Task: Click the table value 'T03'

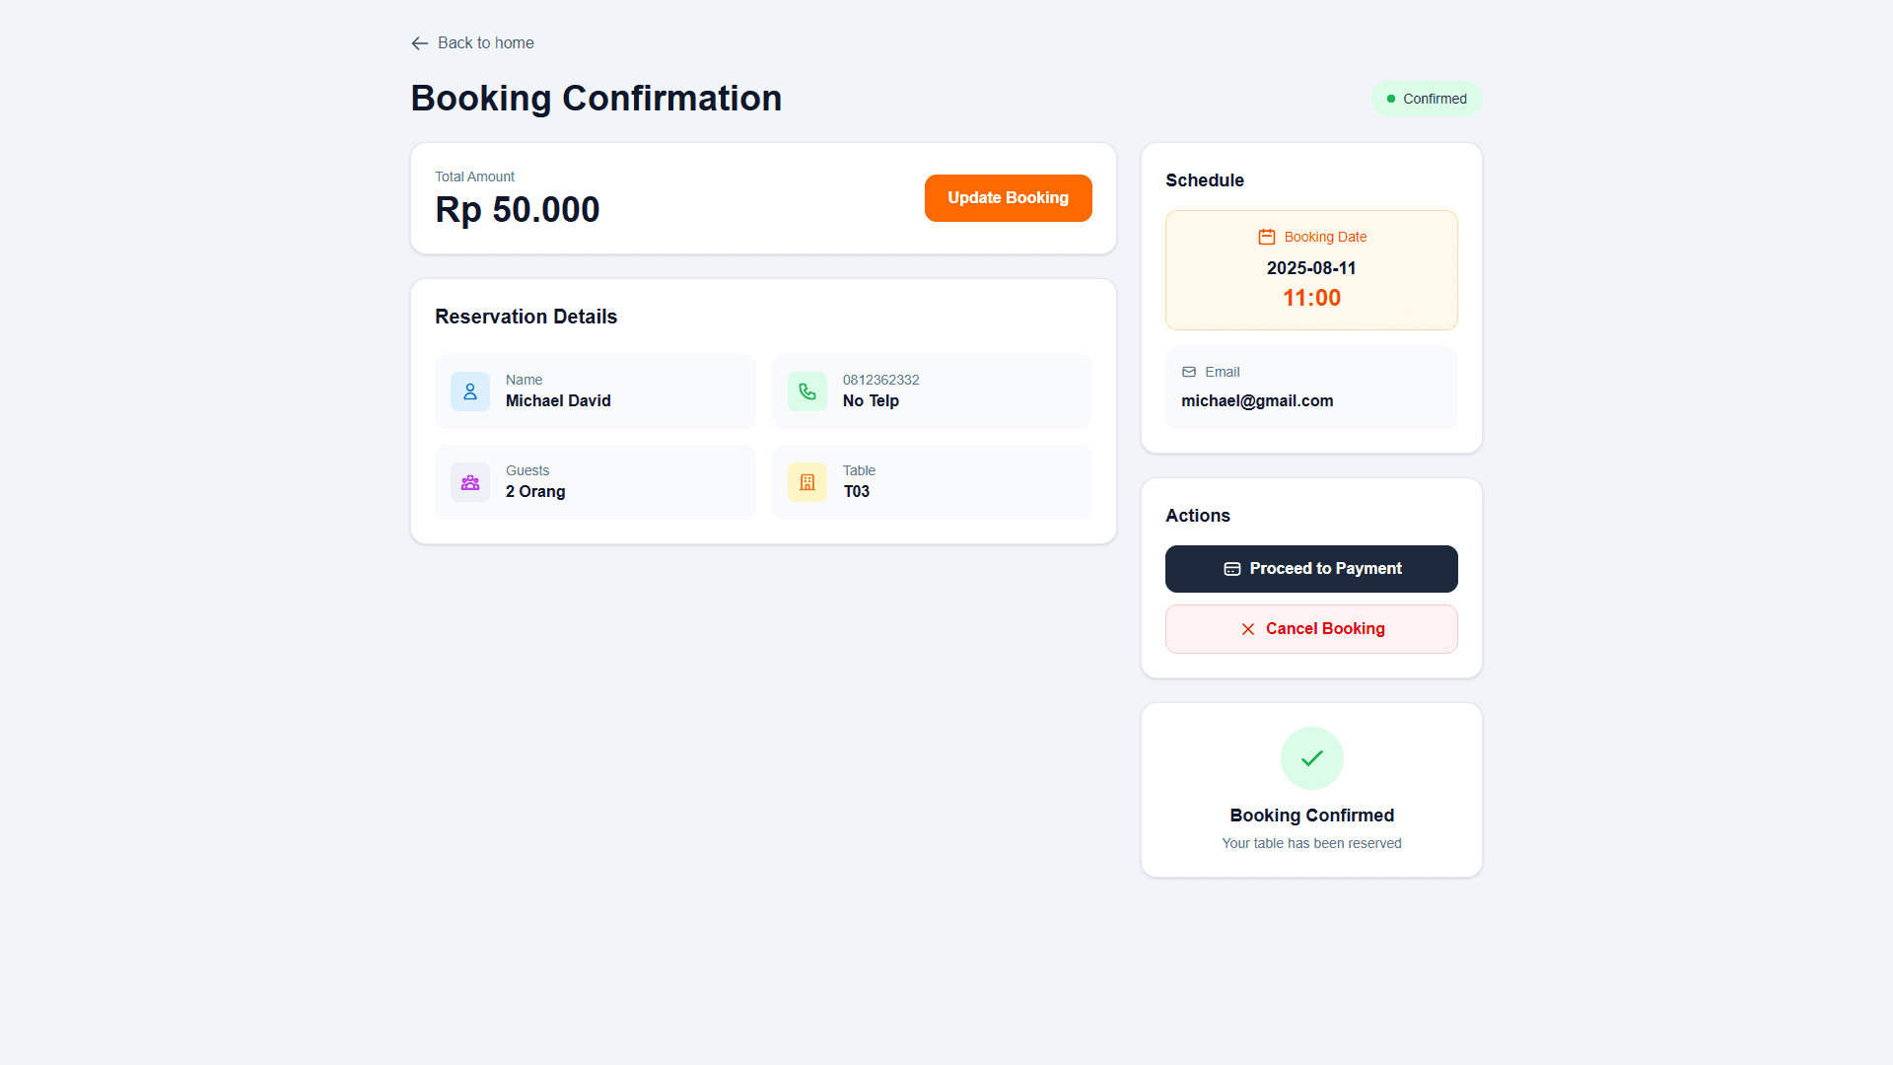Action: point(856,491)
